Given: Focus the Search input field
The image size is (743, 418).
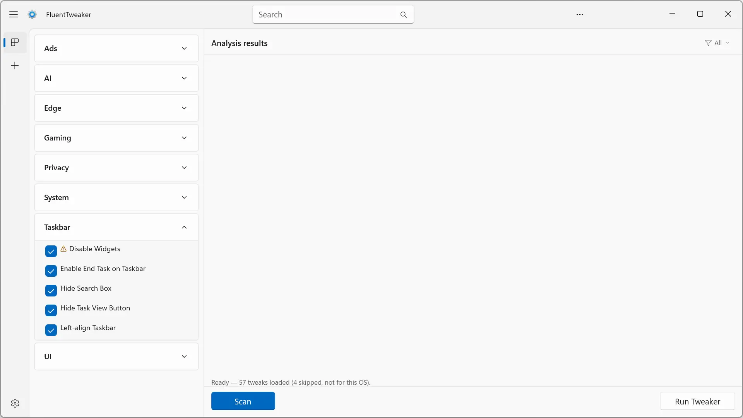Looking at the screenshot, I should [x=333, y=15].
